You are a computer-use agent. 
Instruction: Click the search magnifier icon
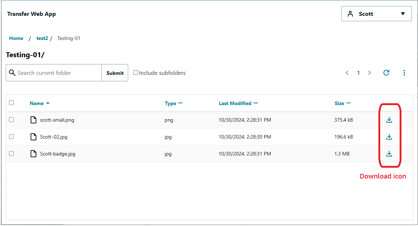12,72
